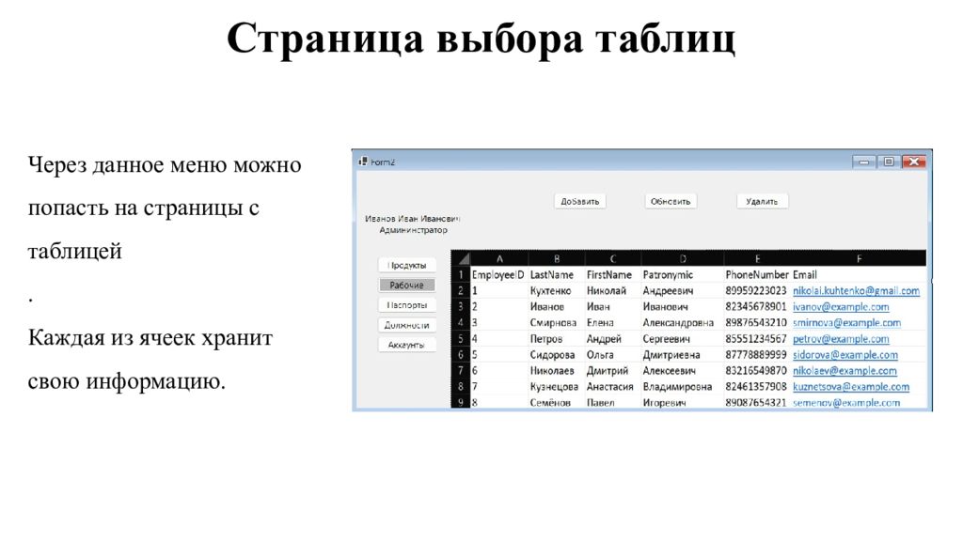Screen dimensions: 963x541
Task: Select all cells with the grid corner
Action: 461,258
